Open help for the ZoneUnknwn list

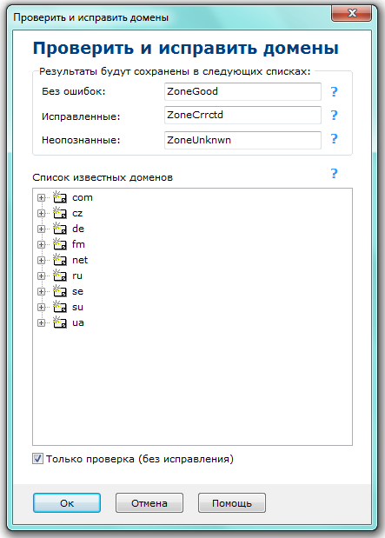(334, 138)
